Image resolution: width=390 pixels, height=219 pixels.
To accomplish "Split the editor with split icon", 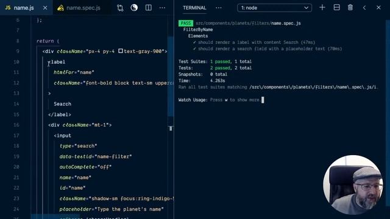I will (149, 8).
